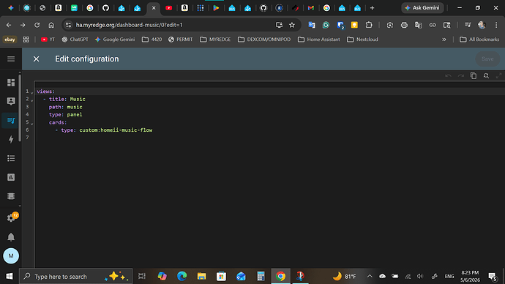View site information for ha.myredge.org

click(68, 25)
